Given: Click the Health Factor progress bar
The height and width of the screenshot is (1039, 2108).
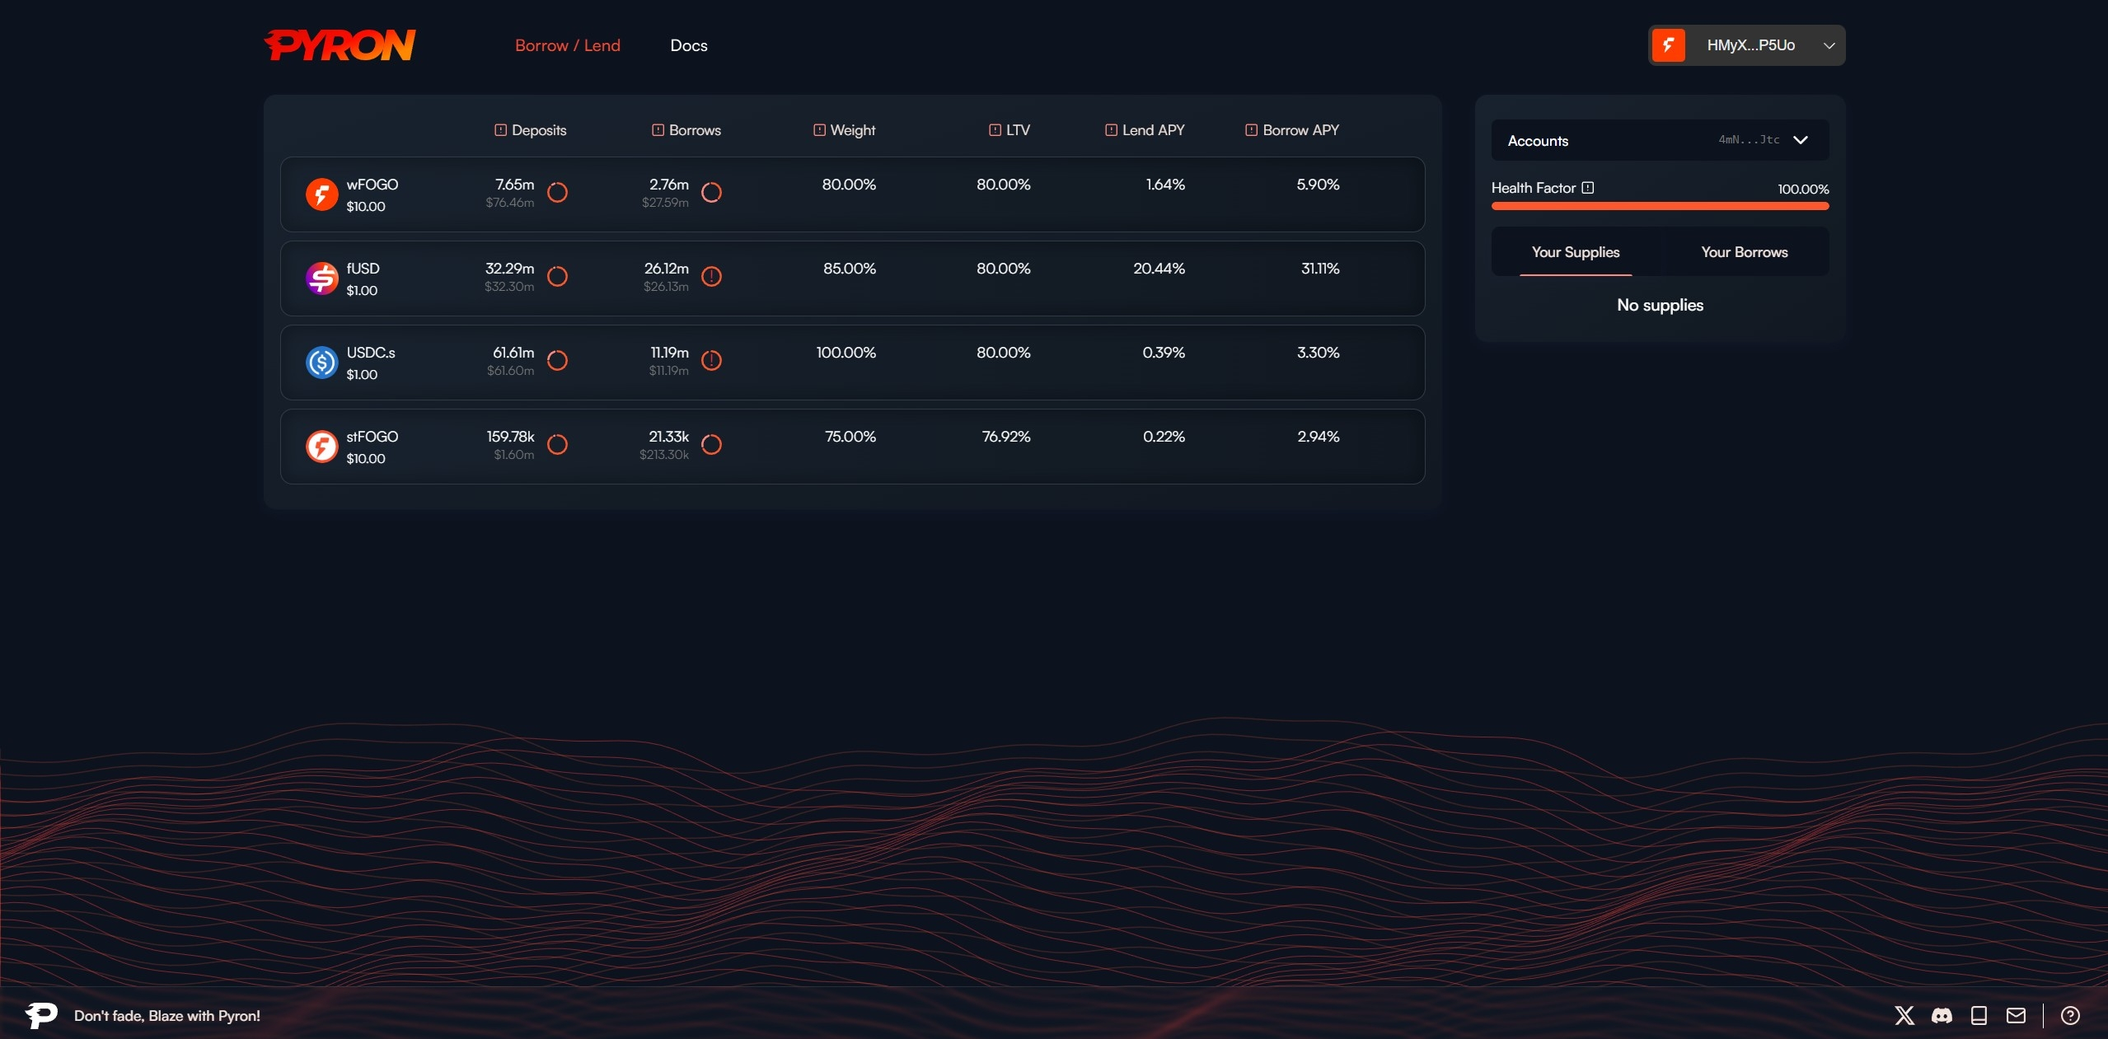Looking at the screenshot, I should 1660,206.
